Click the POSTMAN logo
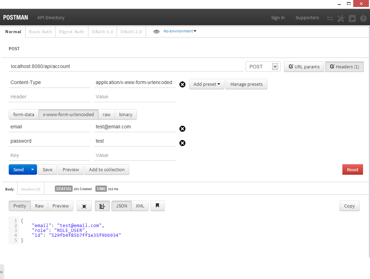370x279 pixels. click(x=16, y=18)
